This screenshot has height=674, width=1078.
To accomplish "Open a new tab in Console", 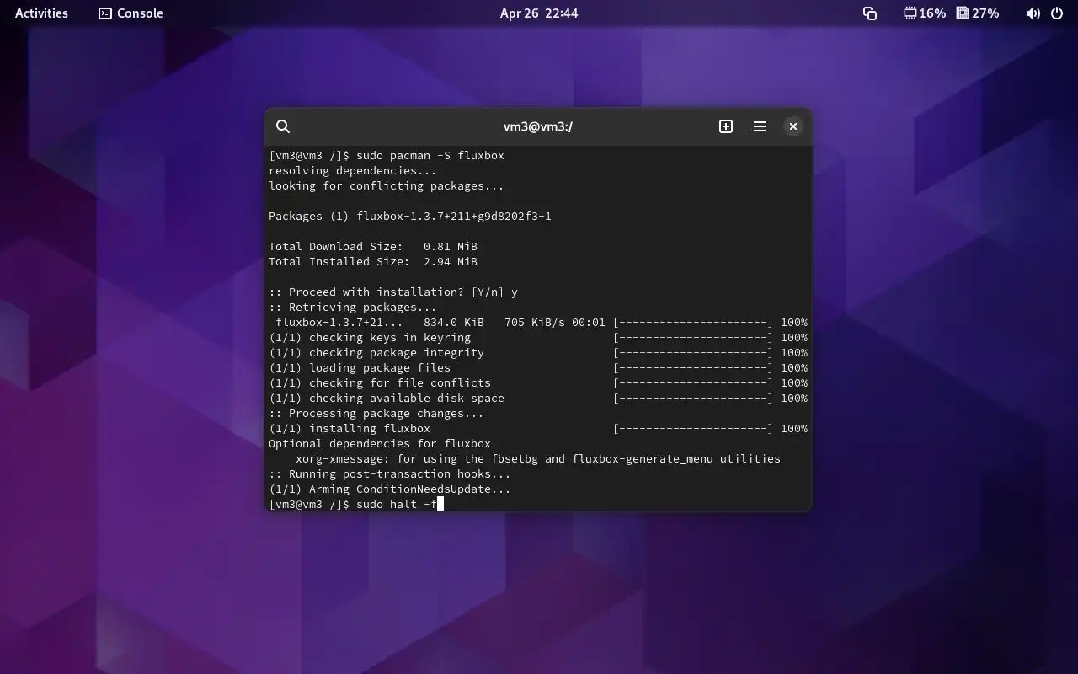I will click(726, 126).
